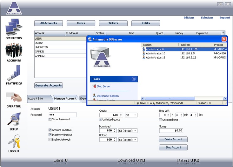Click the Logout keys icon
Image resolution: width=233 pixels, height=167 pixels.
tap(14, 142)
